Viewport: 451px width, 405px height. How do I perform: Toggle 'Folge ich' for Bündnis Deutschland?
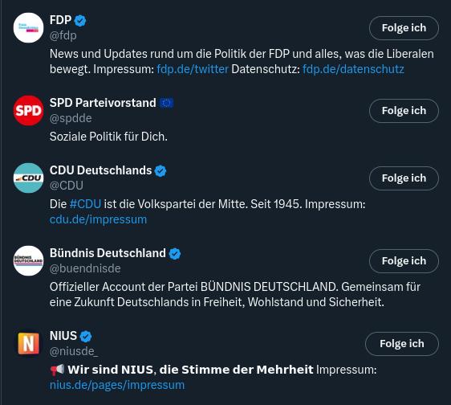404,260
